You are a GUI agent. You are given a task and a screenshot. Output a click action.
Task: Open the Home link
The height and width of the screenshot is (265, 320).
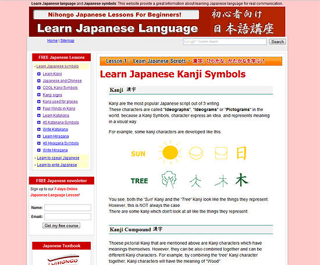pos(52,41)
